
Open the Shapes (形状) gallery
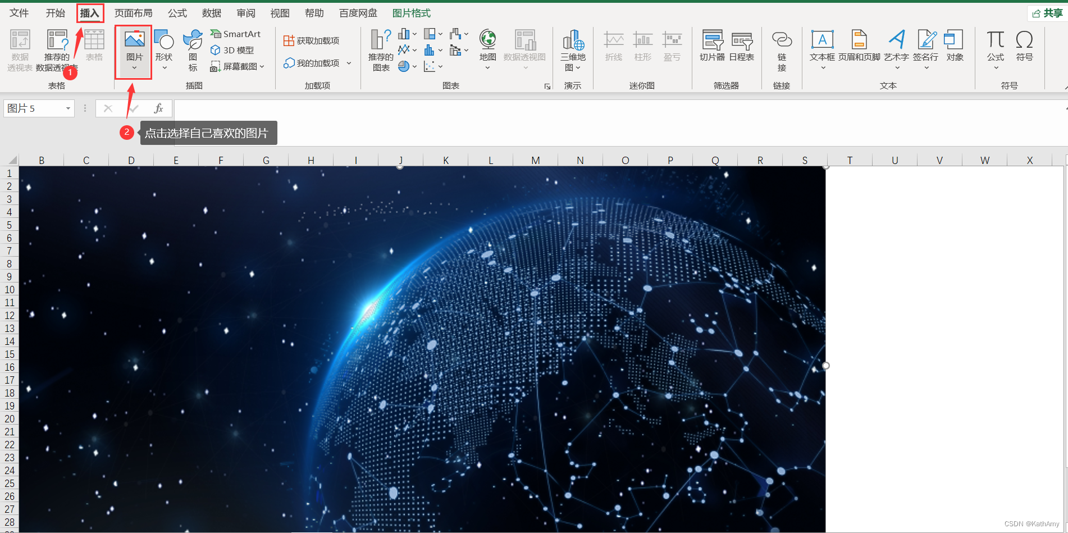click(x=164, y=51)
